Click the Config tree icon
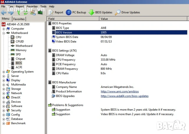Viewport: 189px width, 134px height. 8,115
